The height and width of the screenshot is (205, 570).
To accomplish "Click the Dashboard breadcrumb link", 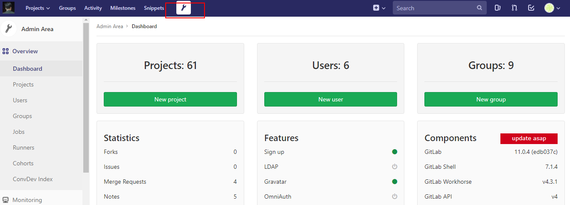I will [144, 26].
